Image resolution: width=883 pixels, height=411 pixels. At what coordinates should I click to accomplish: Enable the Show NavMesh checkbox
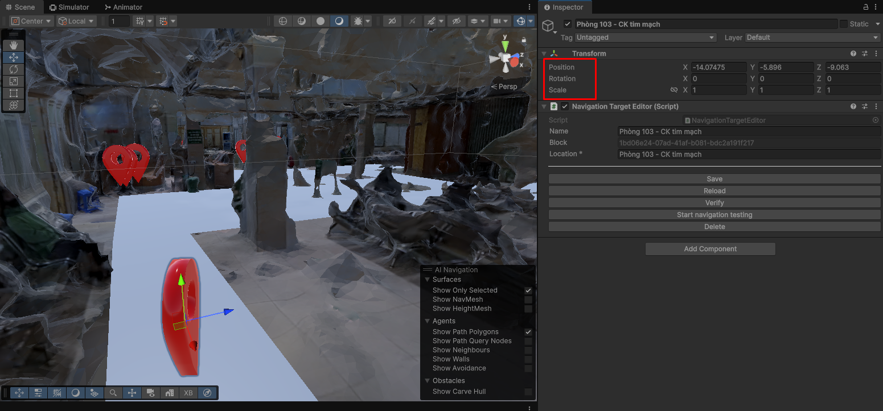528,300
